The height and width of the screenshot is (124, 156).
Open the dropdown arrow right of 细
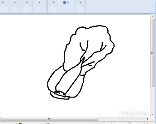tap(80, 2)
